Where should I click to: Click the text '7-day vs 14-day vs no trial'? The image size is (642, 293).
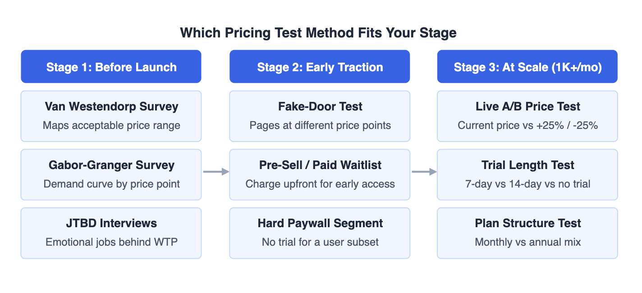528,184
